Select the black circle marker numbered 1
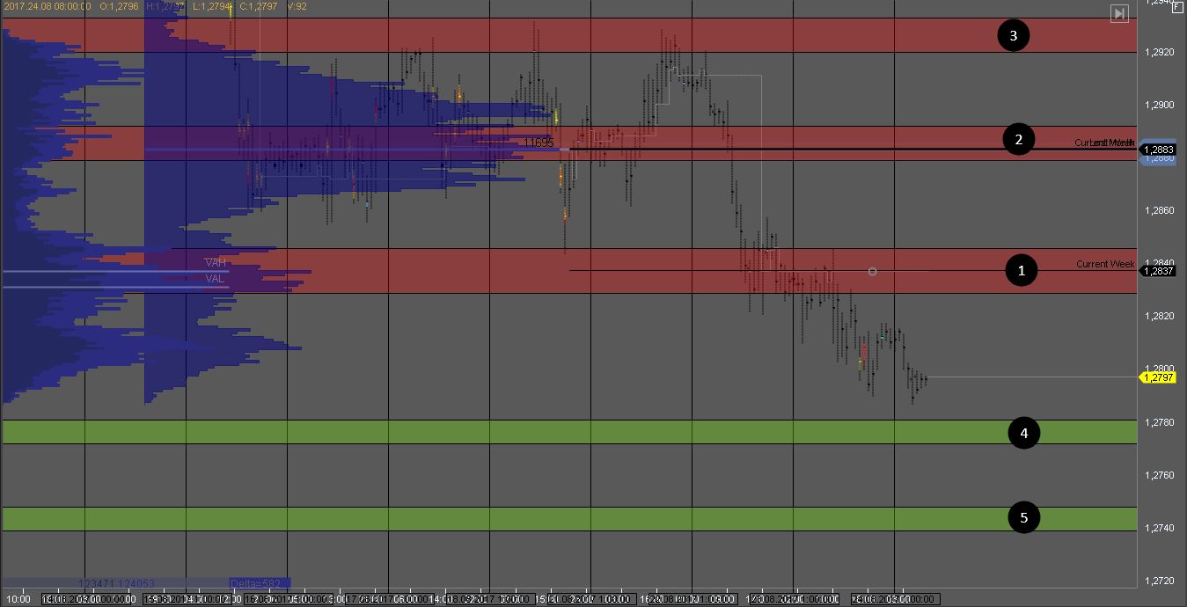 (1021, 270)
